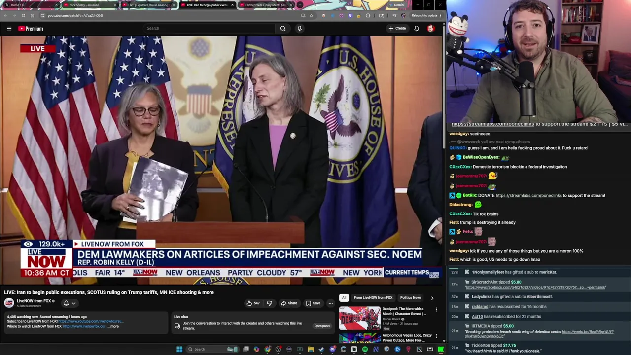Viewport: 631px width, 355px height.
Task: Click the browser address bar URL
Action: tap(75, 15)
